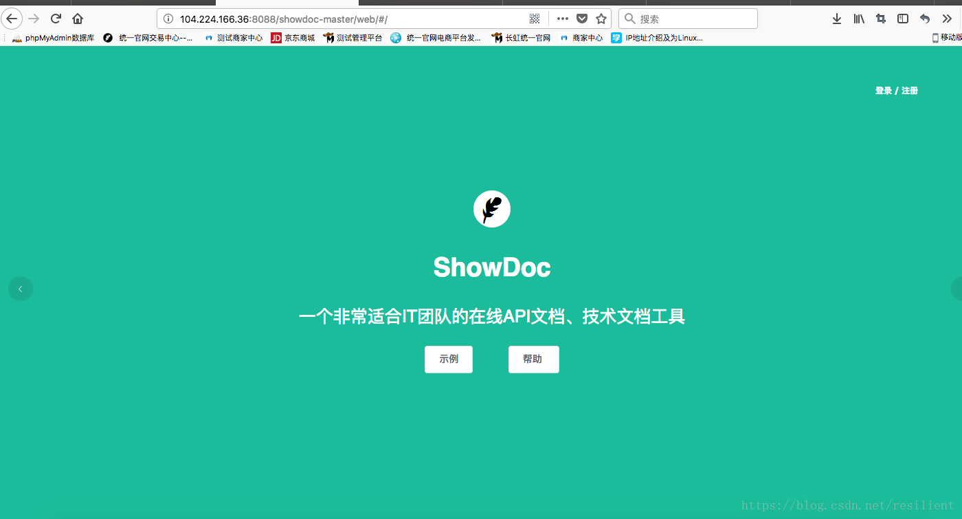Click the 搜索 search box
Image resolution: width=962 pixels, height=519 pixels.
[688, 19]
